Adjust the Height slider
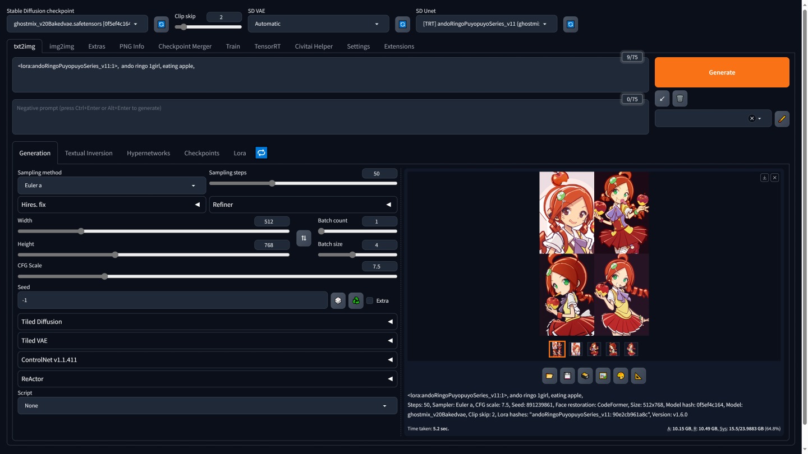The image size is (808, 454). (154, 254)
